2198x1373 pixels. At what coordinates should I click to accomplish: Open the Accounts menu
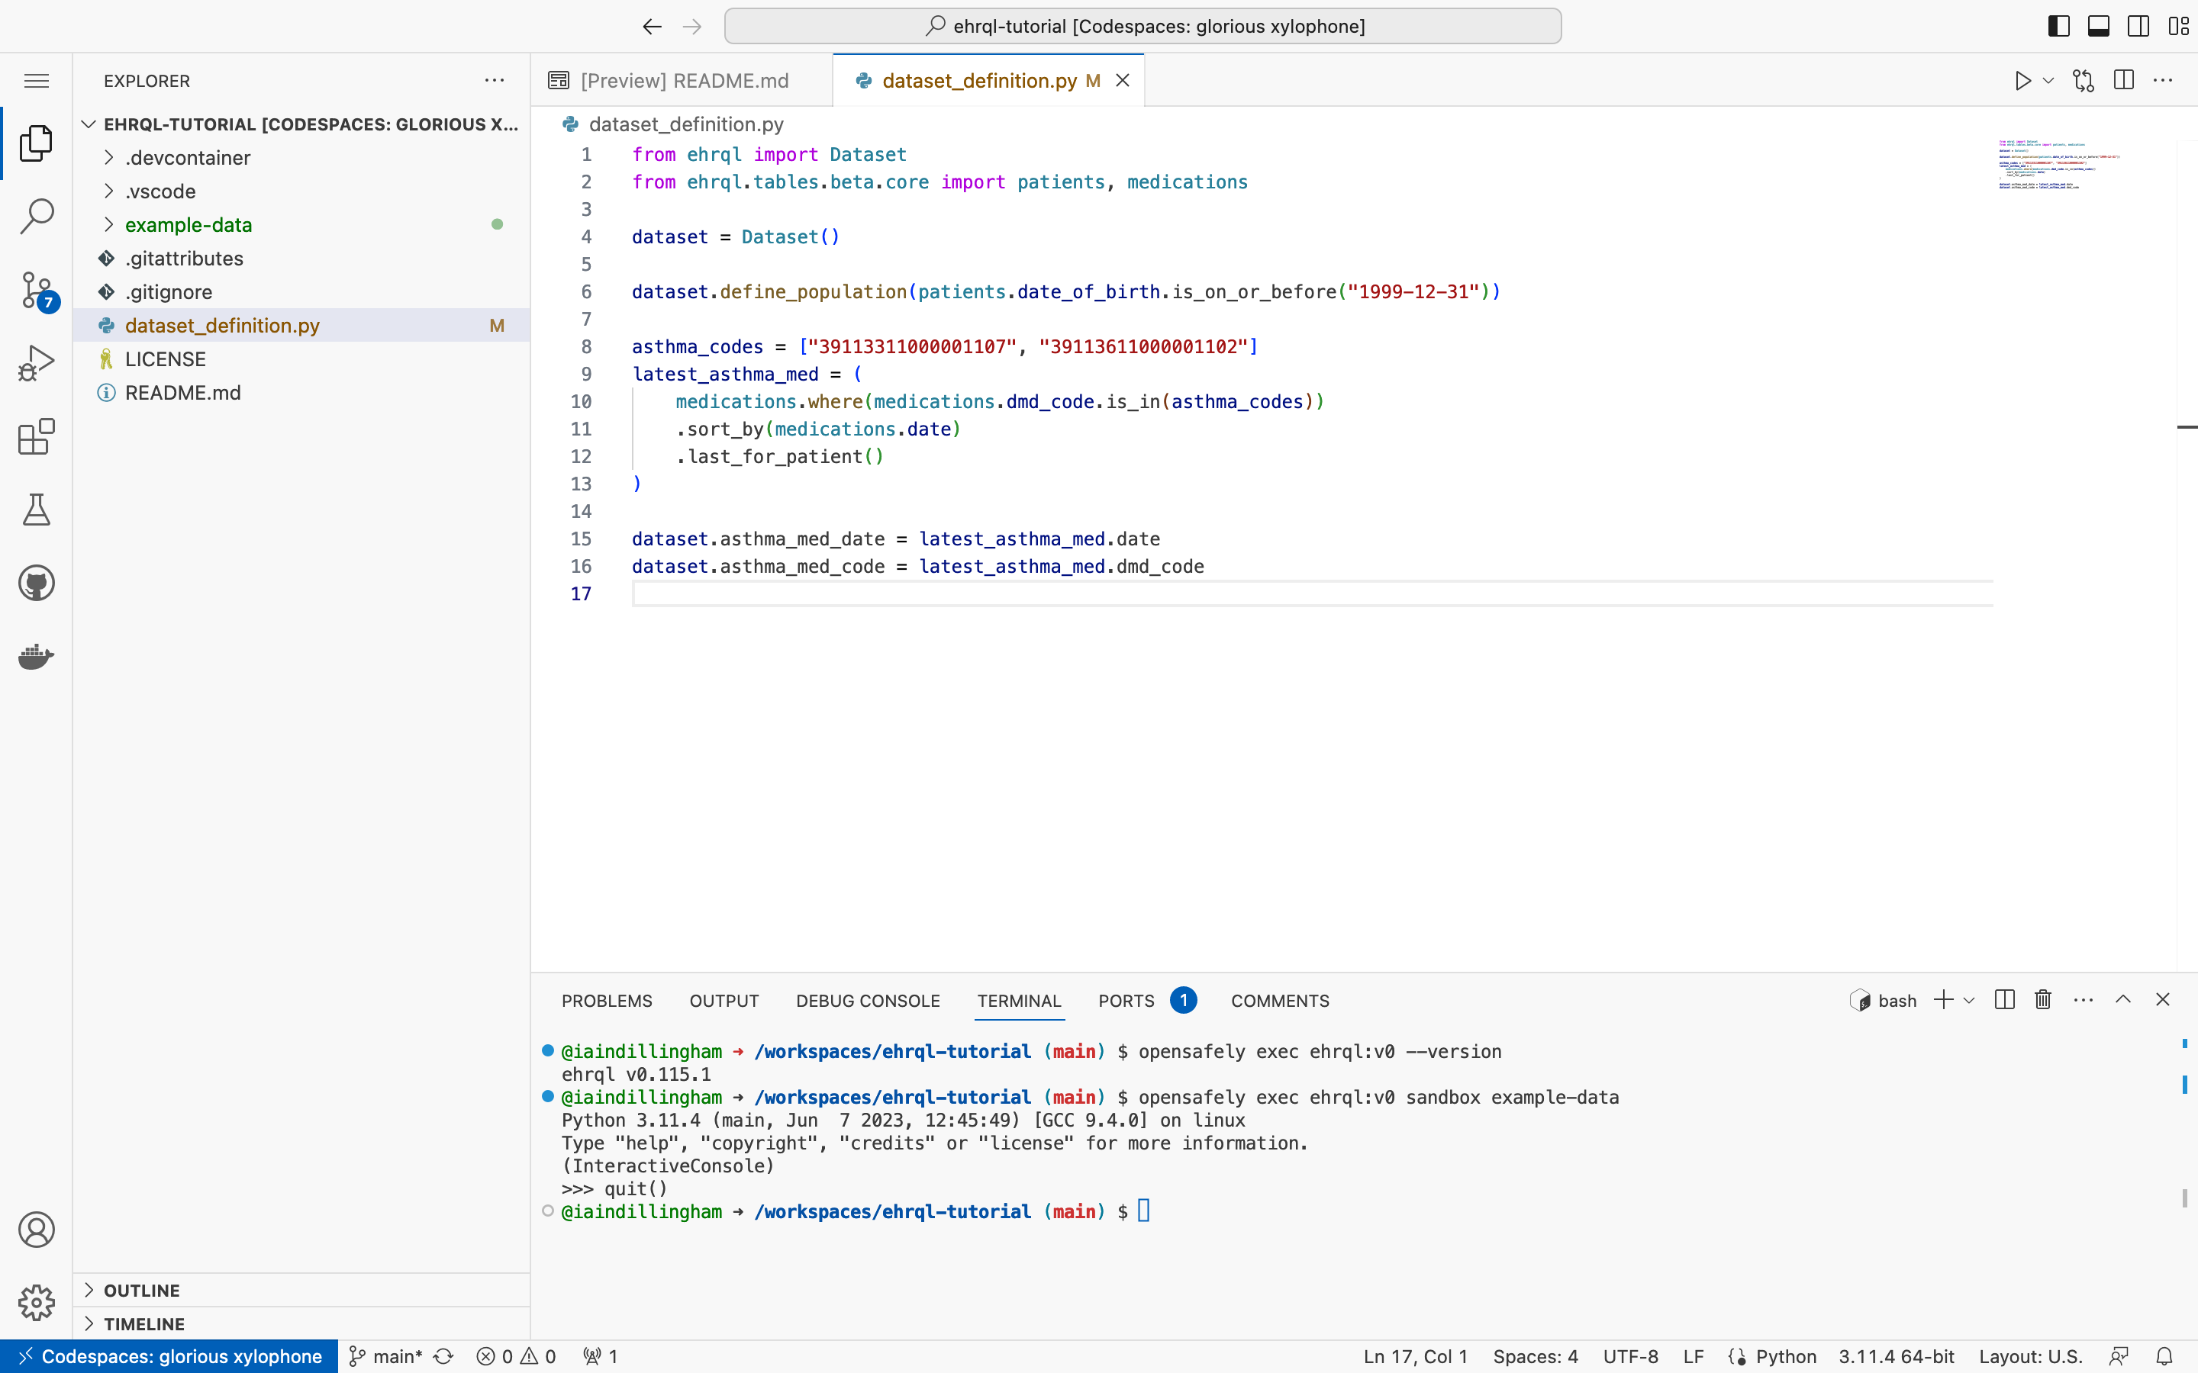click(37, 1230)
